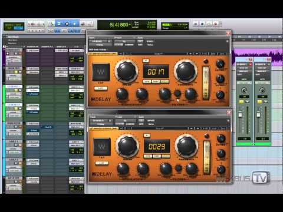Screen dimensions: 283x212
Task: Open the track selector in lower plugin header
Action: (98, 121)
